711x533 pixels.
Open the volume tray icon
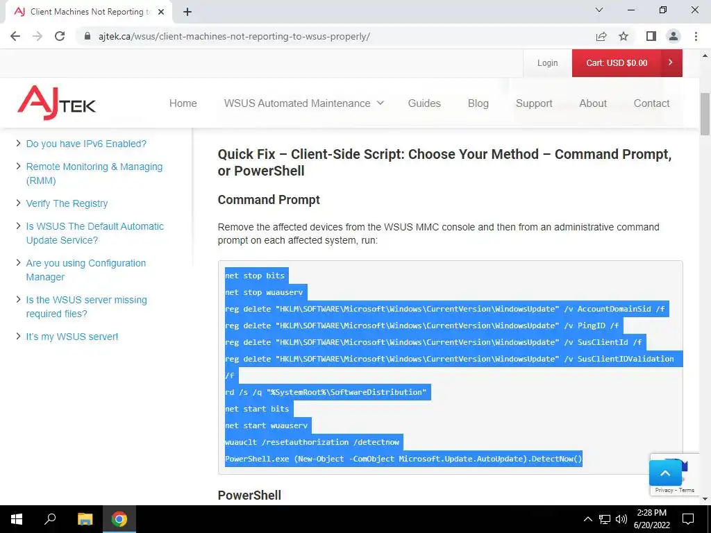[621, 519]
